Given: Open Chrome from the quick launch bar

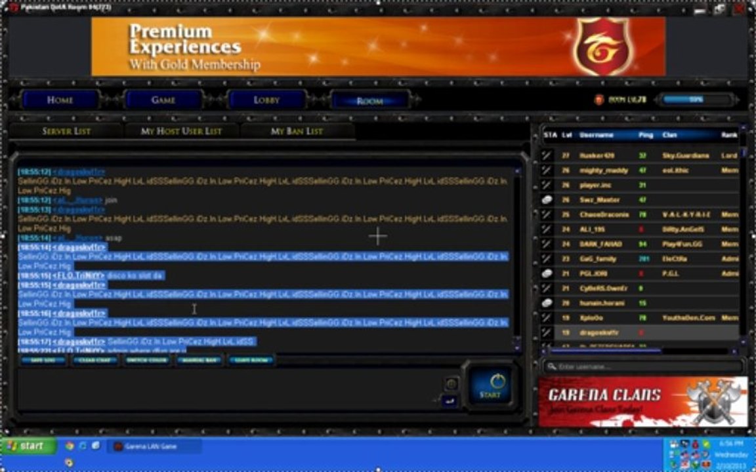Looking at the screenshot, I should pos(70,446).
